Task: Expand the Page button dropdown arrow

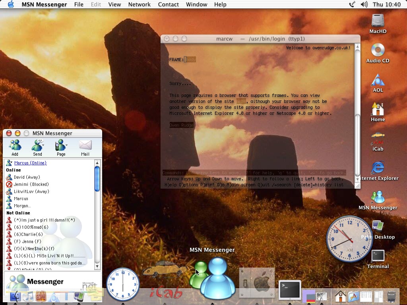Action: click(67, 145)
